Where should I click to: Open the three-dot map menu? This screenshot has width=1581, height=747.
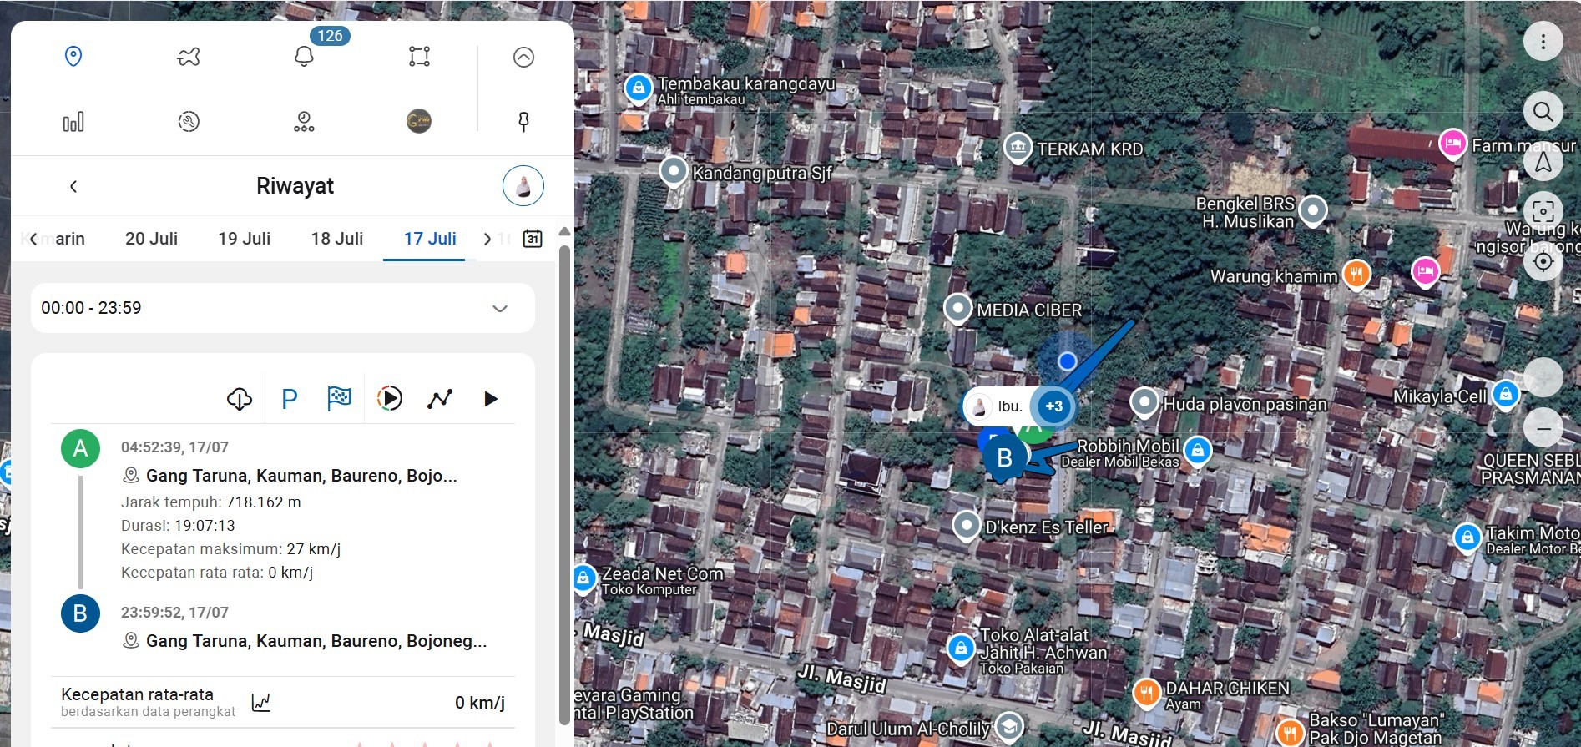click(x=1543, y=42)
